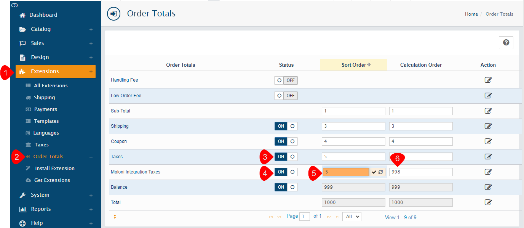Edit the Handling Fee row
The height and width of the screenshot is (228, 524).
tap(488, 80)
